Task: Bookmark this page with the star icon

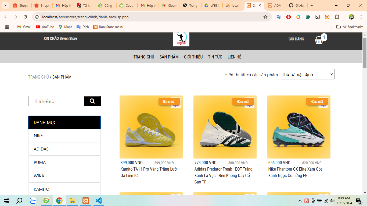Action: [x=265, y=17]
